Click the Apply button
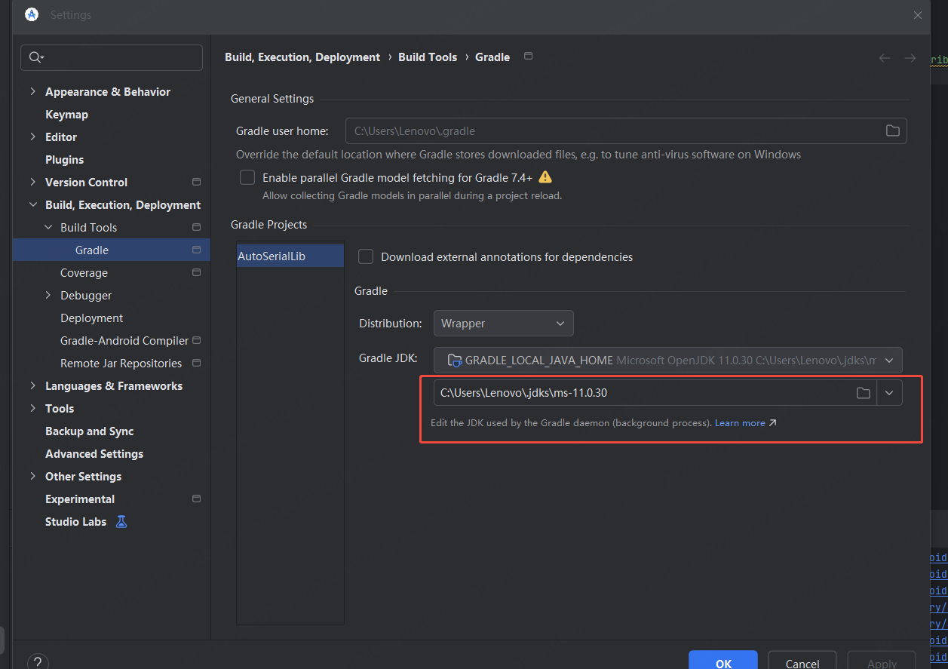The image size is (948, 669). point(882,661)
